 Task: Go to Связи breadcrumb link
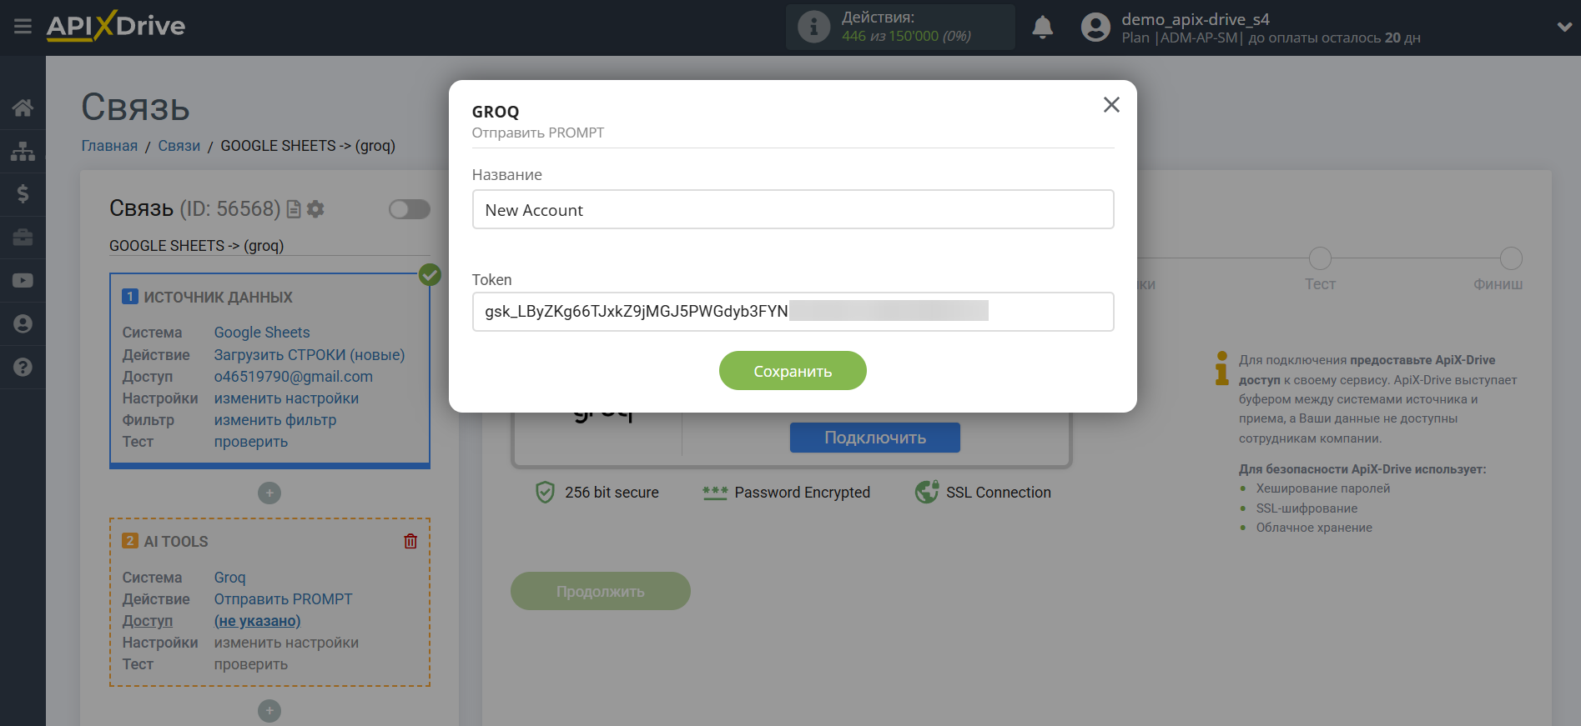[x=179, y=146]
